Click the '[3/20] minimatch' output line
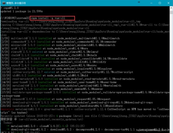173x133 pixels. (x=58, y=45)
